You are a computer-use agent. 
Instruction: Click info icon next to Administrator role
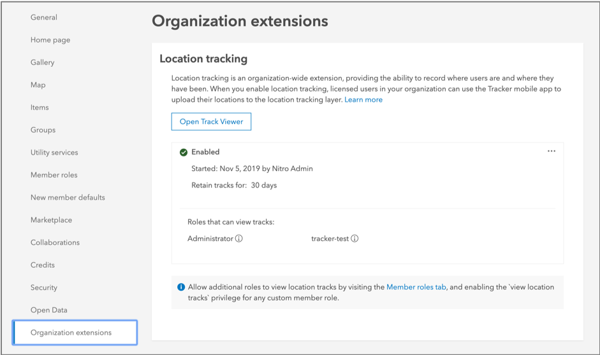tap(239, 239)
